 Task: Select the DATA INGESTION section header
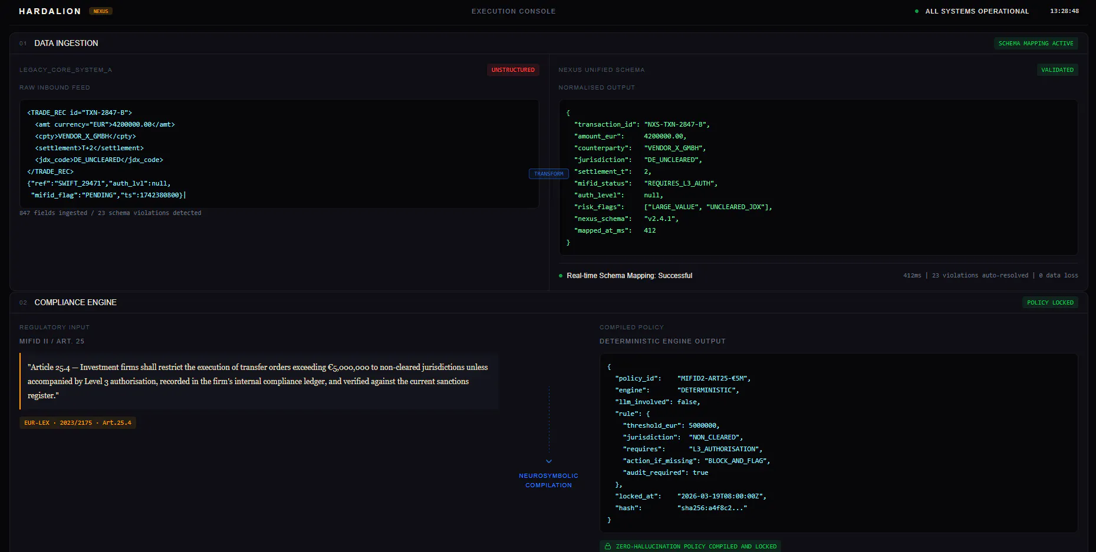tap(66, 43)
